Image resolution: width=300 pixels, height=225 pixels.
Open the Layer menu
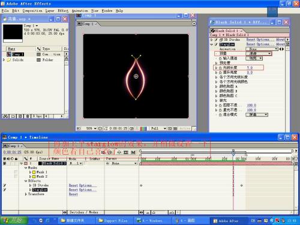[50, 11]
